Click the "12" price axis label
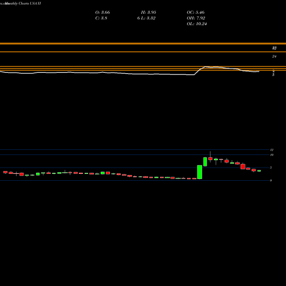This screenshot has width=286, height=286. pyautogui.click(x=272, y=150)
